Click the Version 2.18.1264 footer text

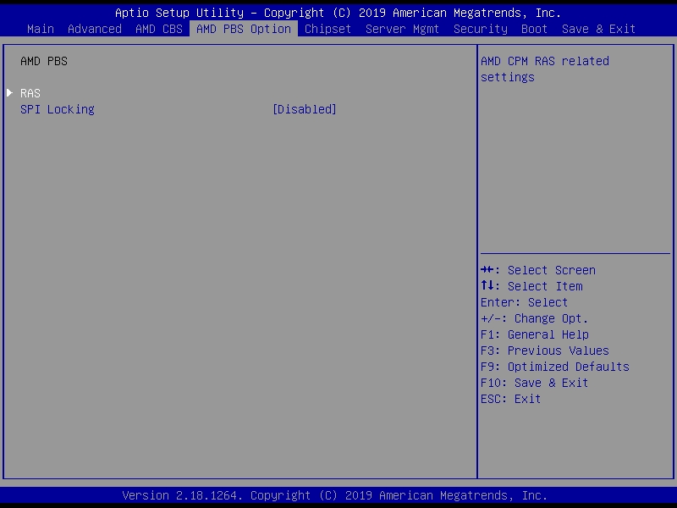point(335,495)
